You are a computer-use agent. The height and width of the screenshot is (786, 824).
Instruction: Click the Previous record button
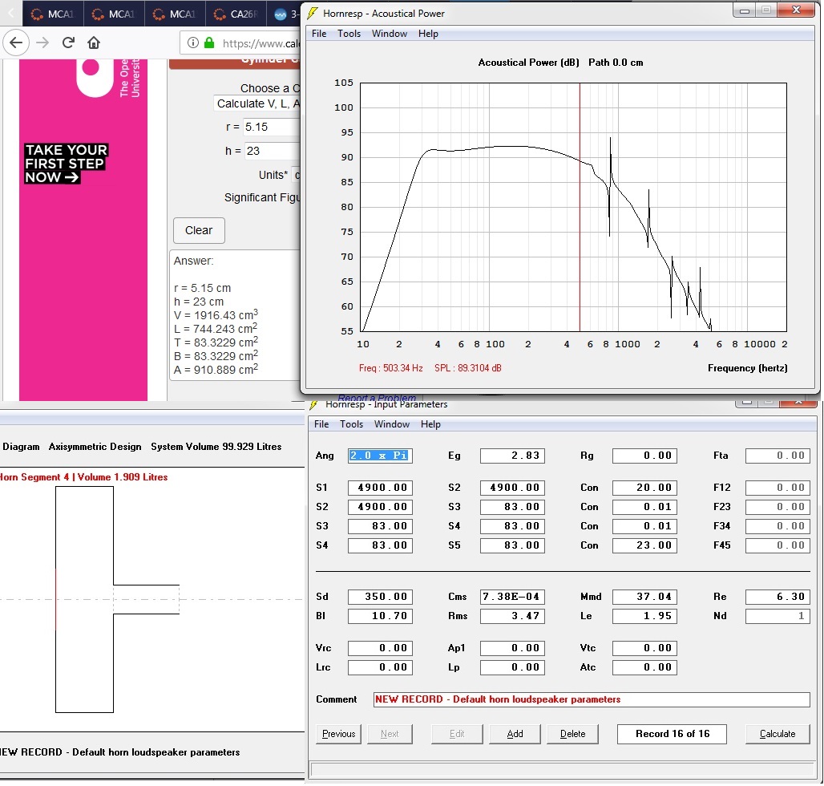338,734
